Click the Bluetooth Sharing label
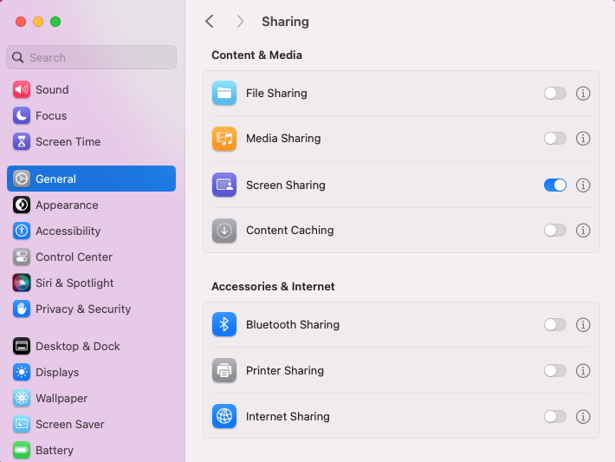 [293, 325]
